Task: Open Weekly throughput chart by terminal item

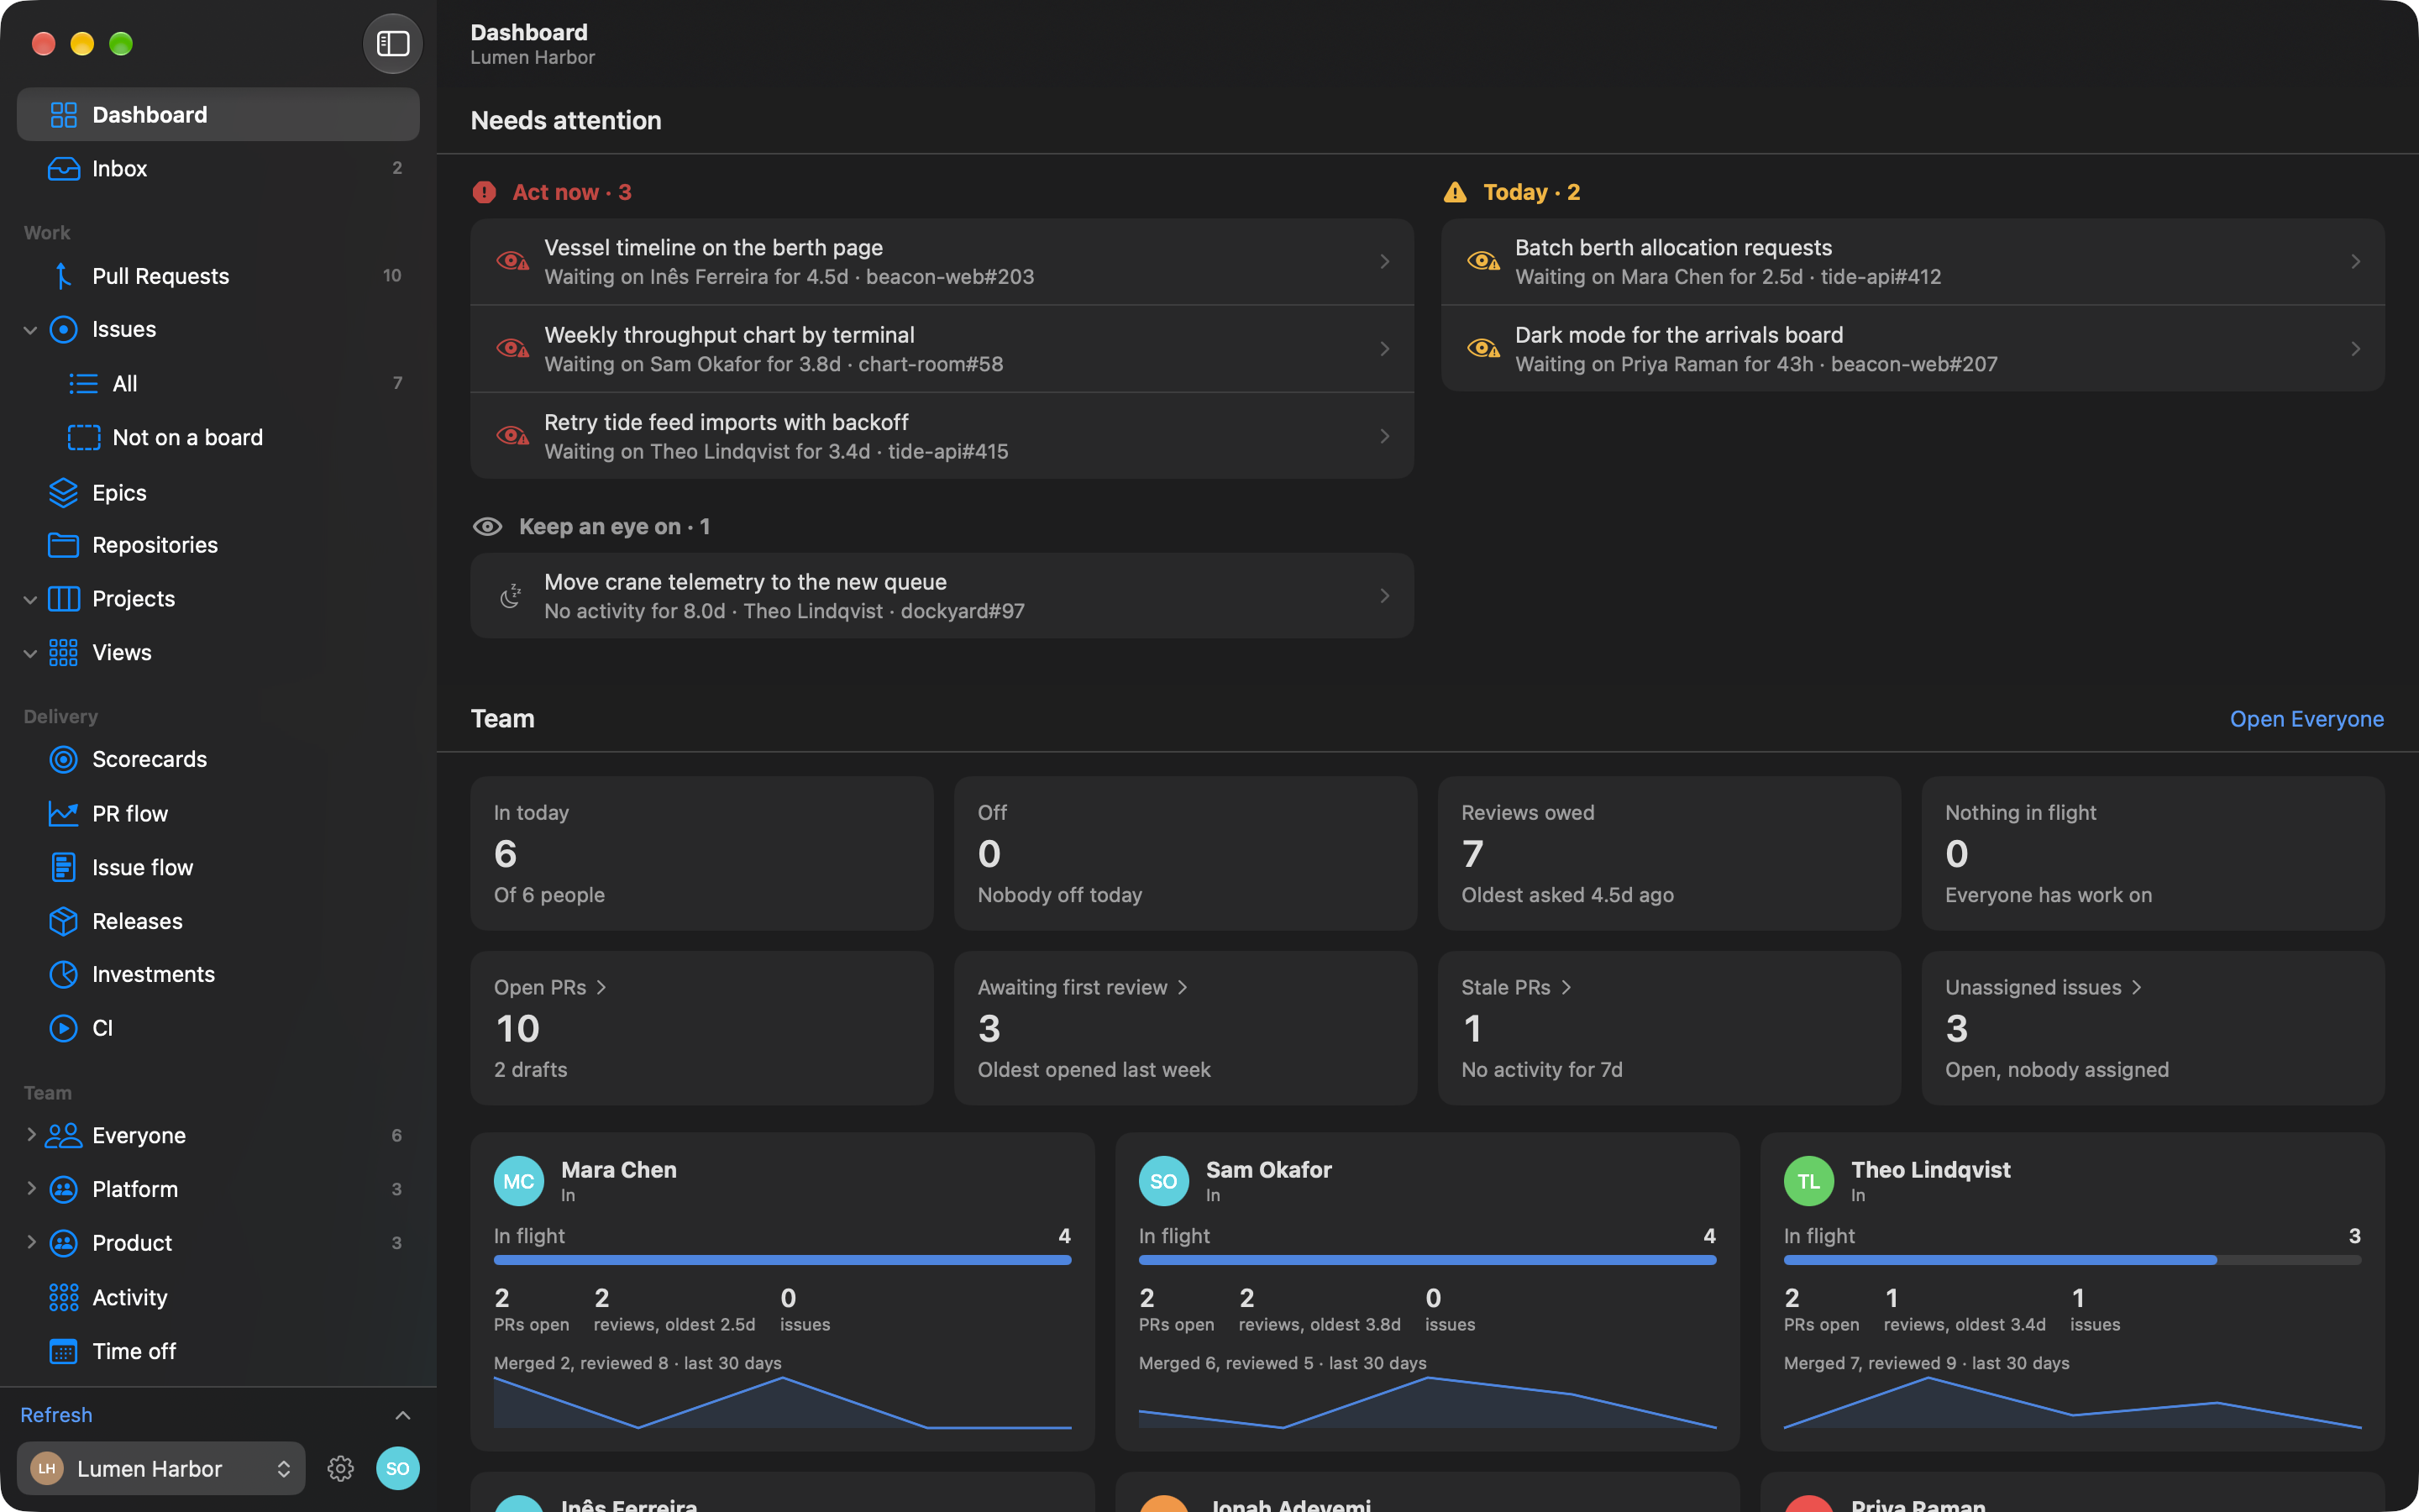Action: tap(942, 349)
